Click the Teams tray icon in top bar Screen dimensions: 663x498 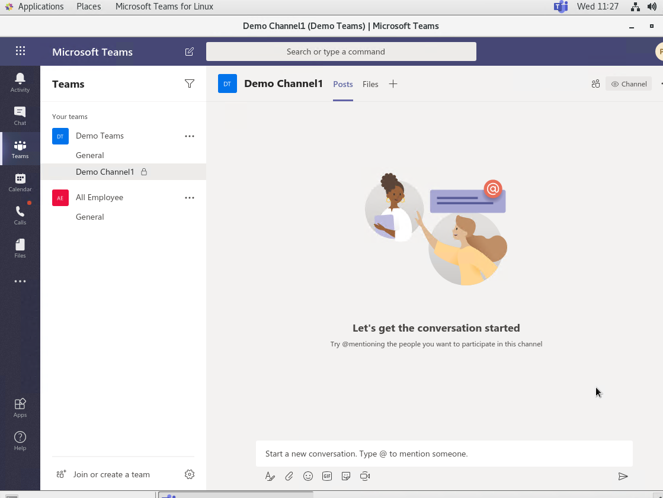pos(561,7)
